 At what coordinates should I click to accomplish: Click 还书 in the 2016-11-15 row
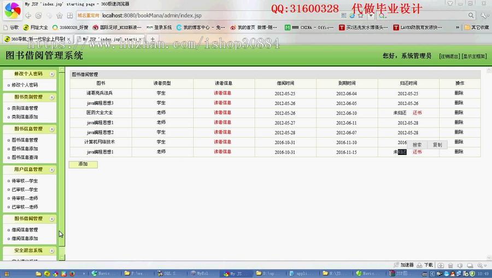coord(417,152)
